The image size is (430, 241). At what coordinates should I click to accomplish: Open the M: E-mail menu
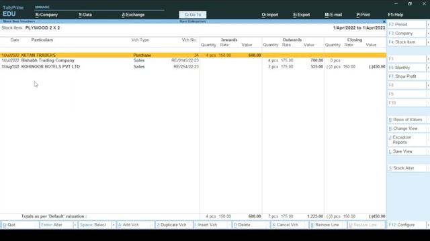point(333,15)
